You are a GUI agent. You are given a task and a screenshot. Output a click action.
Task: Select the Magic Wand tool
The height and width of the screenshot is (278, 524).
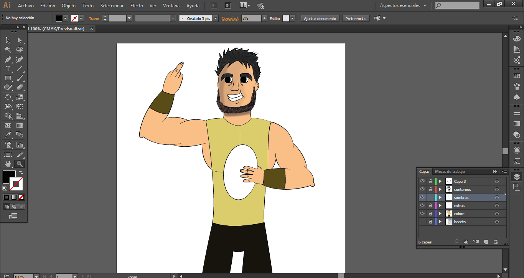coord(8,50)
